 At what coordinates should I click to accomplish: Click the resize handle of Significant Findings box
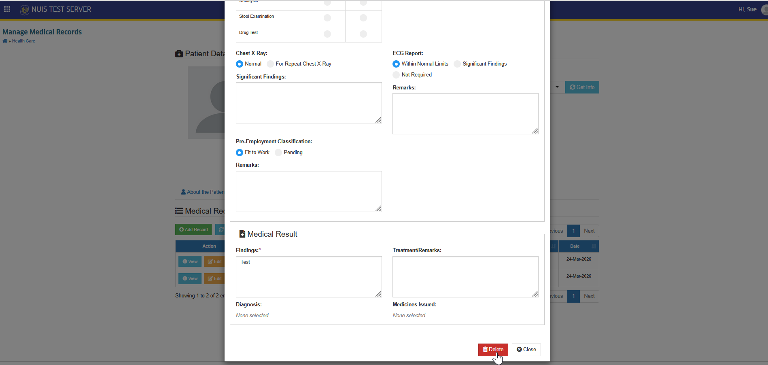pos(378,120)
